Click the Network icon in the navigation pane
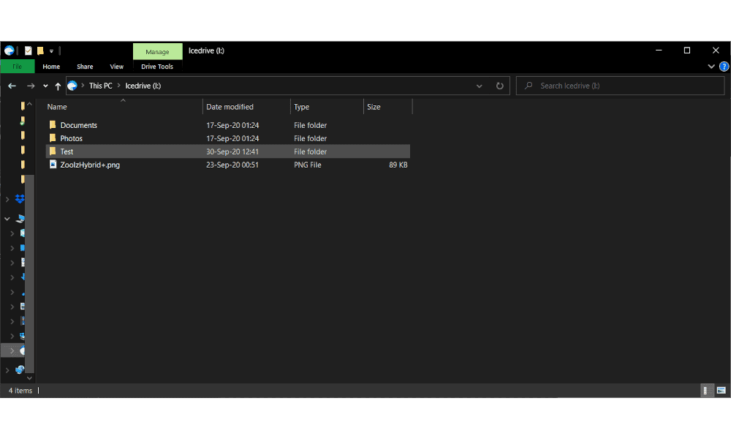 tap(20, 370)
